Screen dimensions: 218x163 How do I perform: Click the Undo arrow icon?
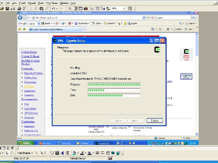(53, 8)
